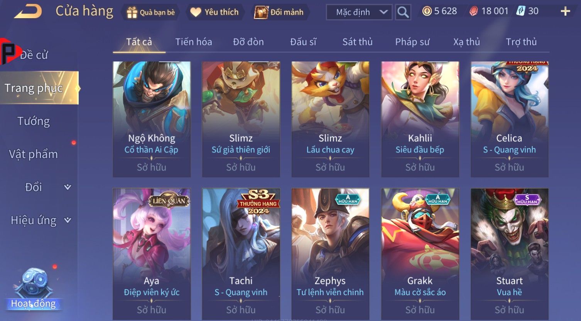The image size is (581, 321).
Task: Switch to the Pháp sư tab
Action: coord(412,42)
